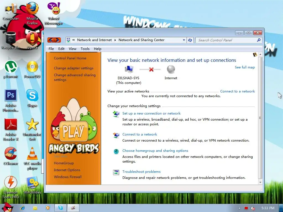Expand the address bar history dropdown
283x212 pixels.
click(x=184, y=40)
